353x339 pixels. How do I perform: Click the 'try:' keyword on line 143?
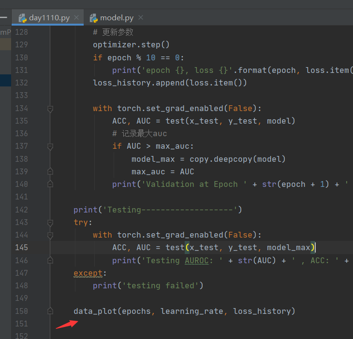[83, 223]
